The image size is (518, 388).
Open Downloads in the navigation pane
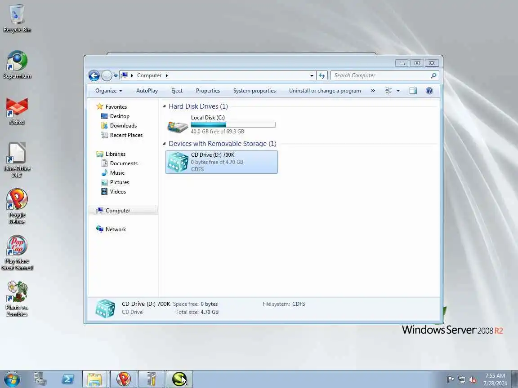coord(123,126)
